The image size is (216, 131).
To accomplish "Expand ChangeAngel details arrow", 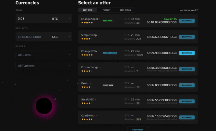I will pyautogui.click(x=100, y=19).
